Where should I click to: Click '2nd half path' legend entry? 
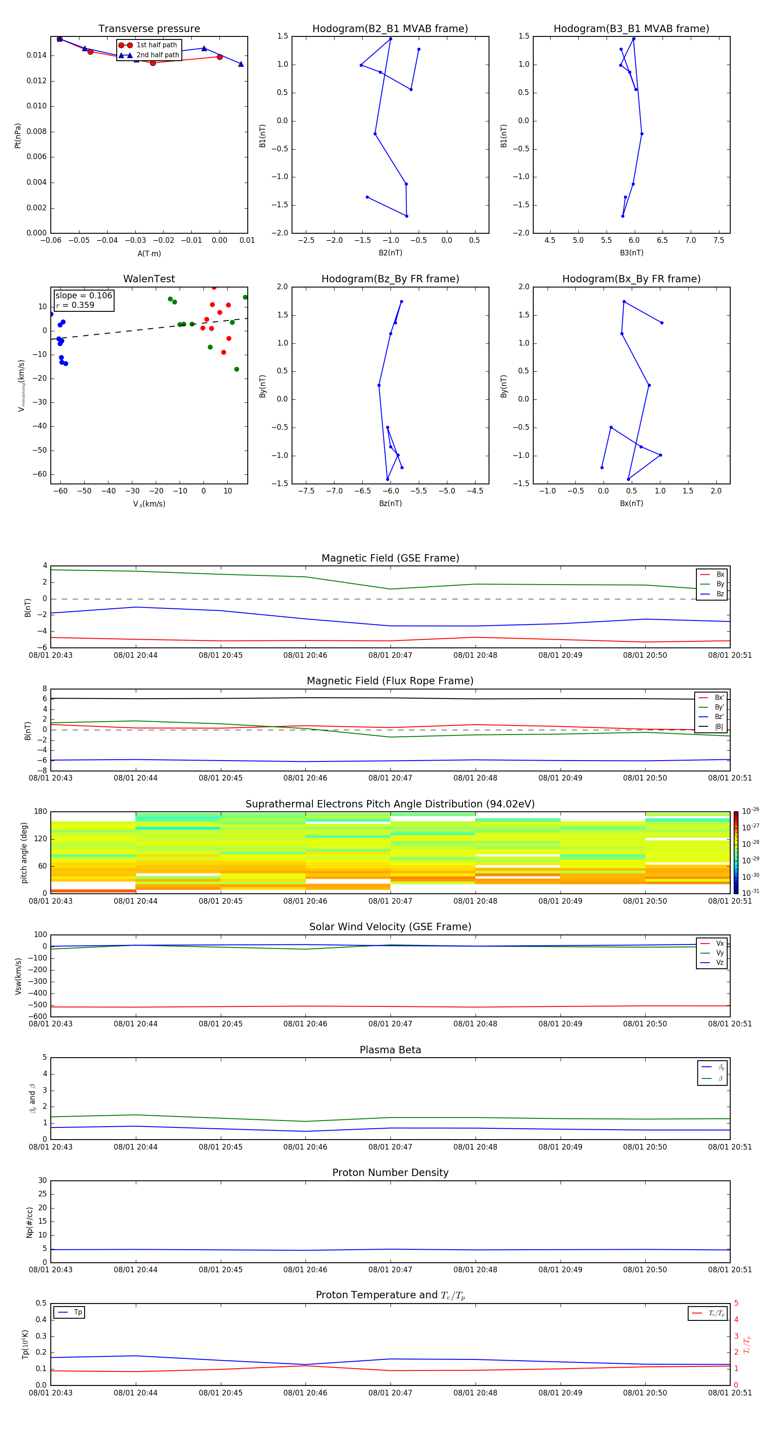tap(149, 55)
